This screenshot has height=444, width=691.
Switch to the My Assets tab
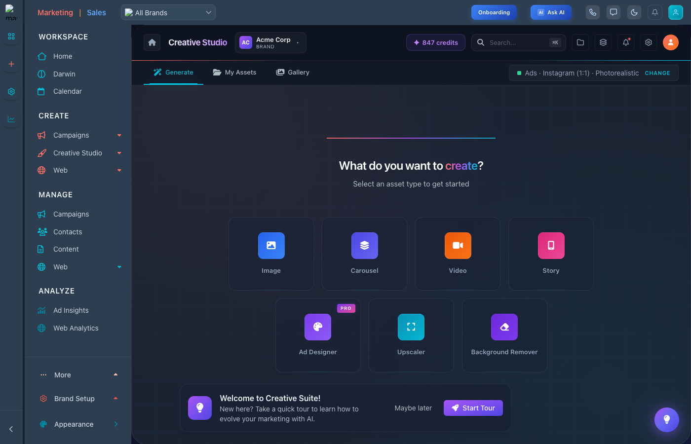pos(234,73)
